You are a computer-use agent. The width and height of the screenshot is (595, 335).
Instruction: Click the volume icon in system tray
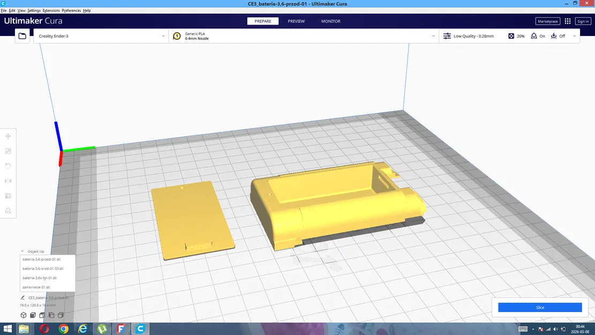(x=555, y=329)
